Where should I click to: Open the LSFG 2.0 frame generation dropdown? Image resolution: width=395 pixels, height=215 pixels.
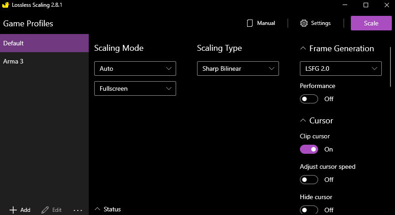coord(340,68)
